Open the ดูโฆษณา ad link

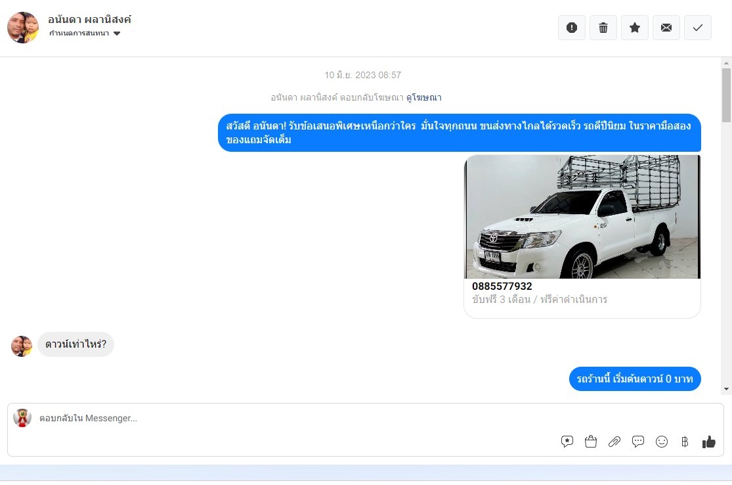pyautogui.click(x=423, y=97)
